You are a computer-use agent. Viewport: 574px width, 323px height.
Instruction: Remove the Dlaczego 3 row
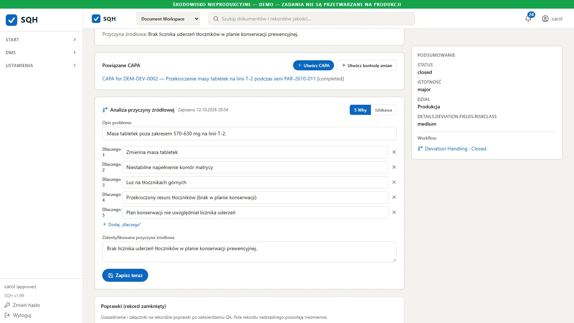(394, 182)
